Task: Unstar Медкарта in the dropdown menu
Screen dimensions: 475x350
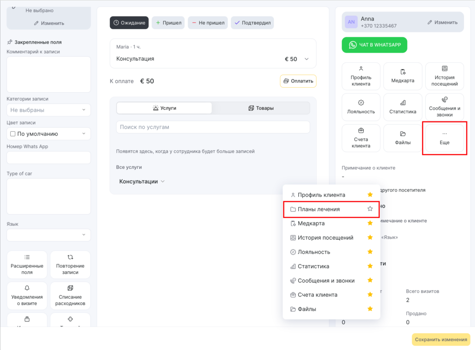Action: point(370,223)
